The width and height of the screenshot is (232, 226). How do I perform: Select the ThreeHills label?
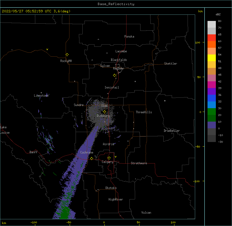pyautogui.click(x=144, y=112)
